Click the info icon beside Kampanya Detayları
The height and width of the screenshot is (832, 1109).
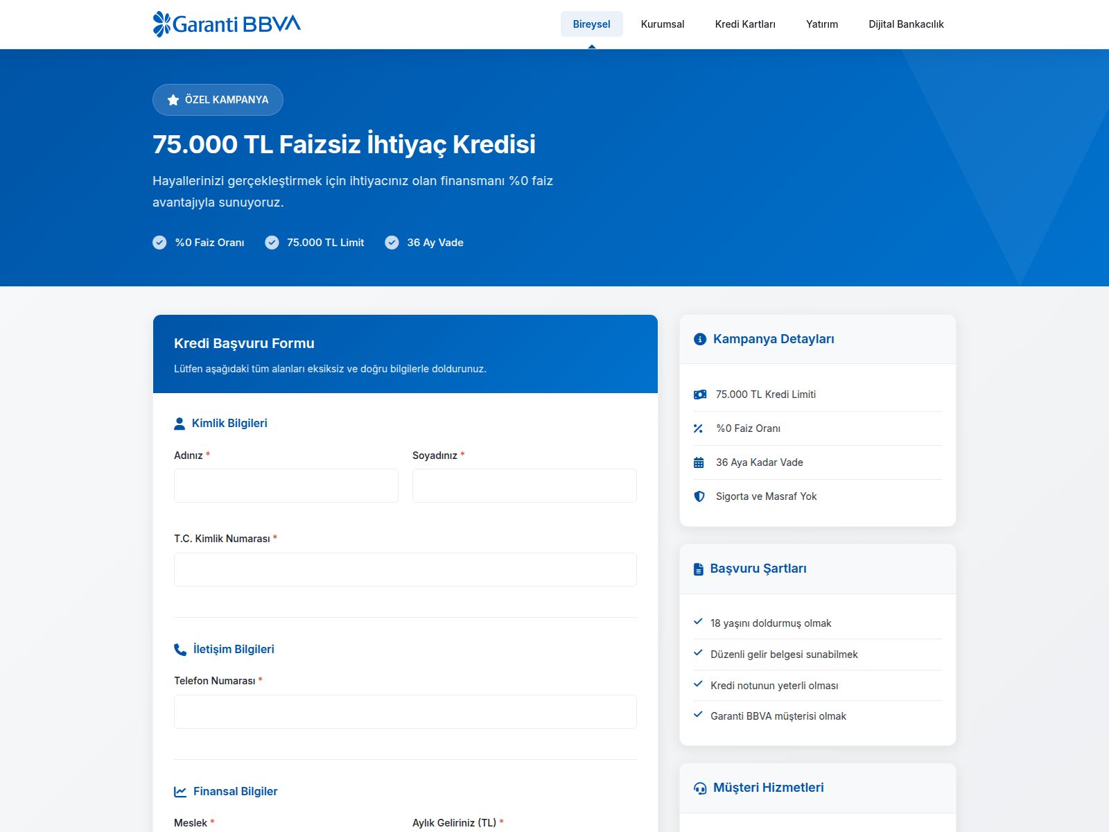(700, 339)
